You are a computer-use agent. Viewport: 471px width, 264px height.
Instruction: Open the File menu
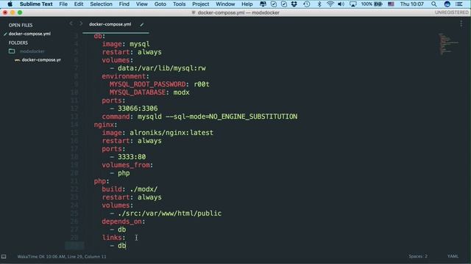point(63,4)
